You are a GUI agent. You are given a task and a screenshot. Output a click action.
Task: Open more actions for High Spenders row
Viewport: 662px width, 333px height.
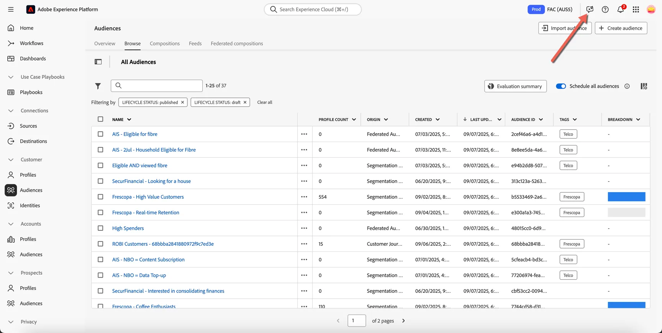point(304,229)
